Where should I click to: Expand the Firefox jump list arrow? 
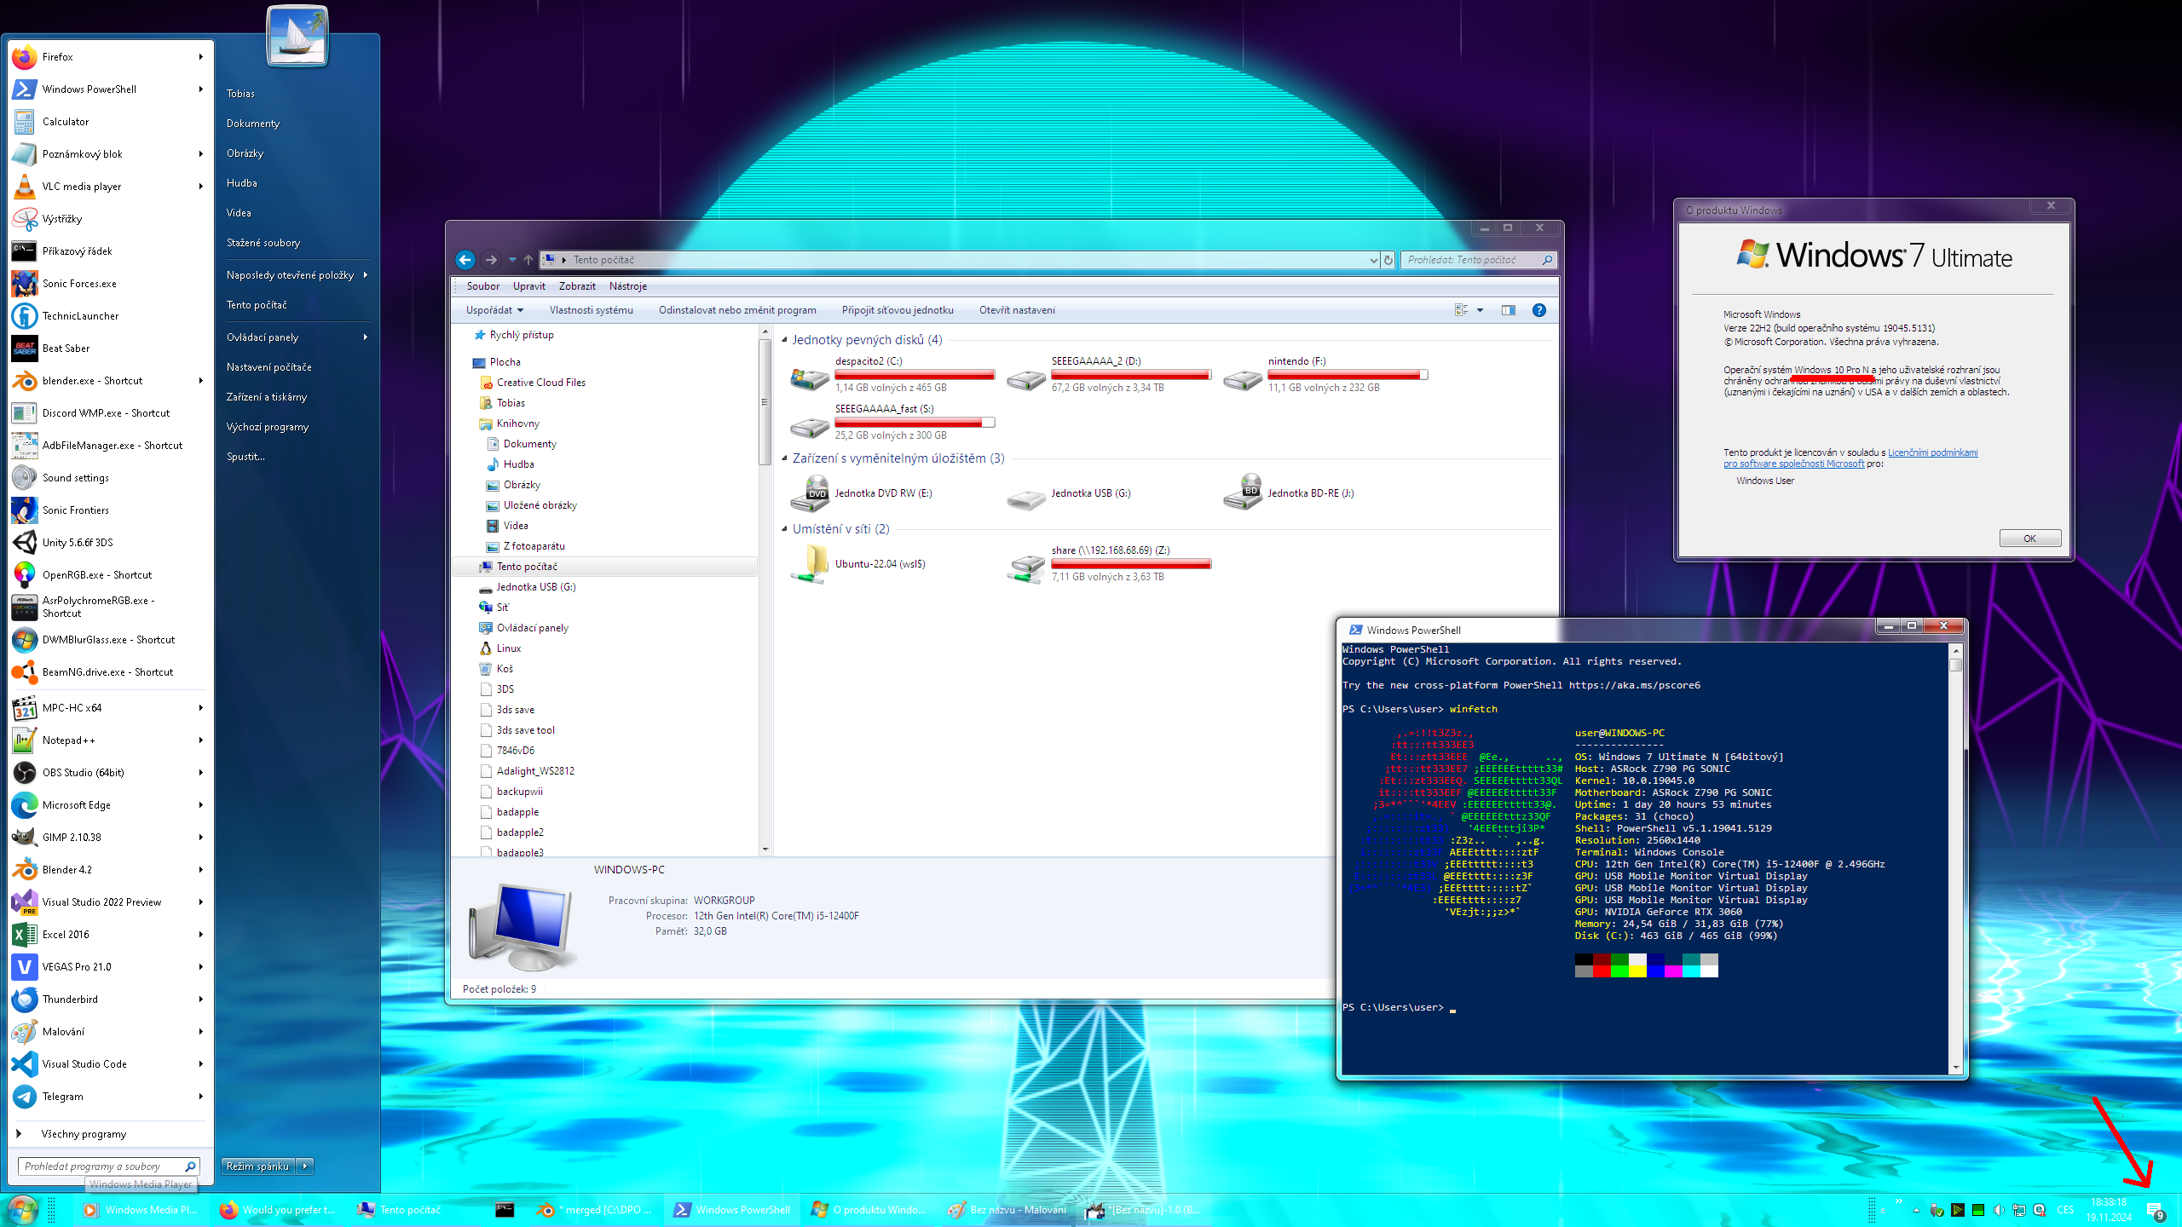click(x=201, y=56)
